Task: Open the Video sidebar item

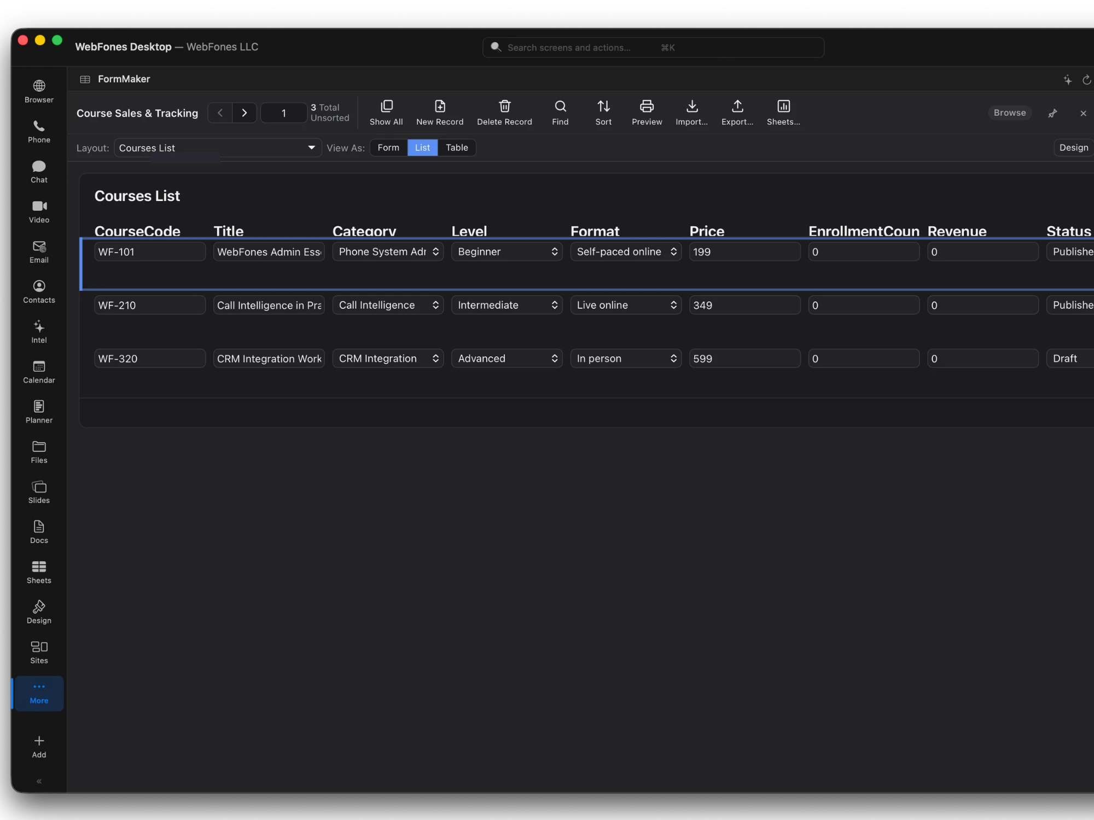Action: click(x=39, y=212)
